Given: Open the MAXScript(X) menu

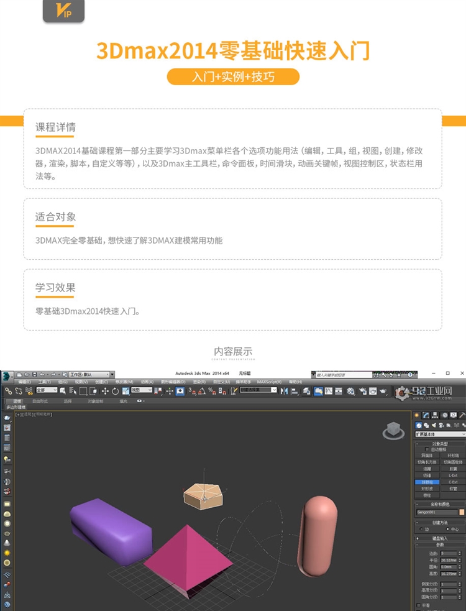Looking at the screenshot, I should 269,382.
